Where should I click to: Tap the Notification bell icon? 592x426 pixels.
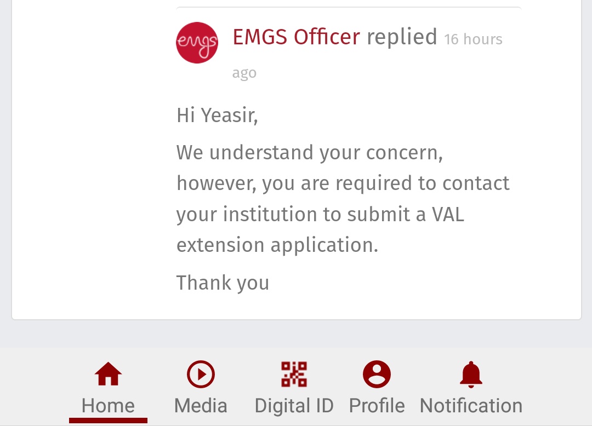(x=471, y=375)
